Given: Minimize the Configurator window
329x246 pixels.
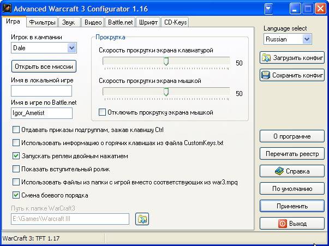Looking at the screenshot, I should tap(295, 9).
